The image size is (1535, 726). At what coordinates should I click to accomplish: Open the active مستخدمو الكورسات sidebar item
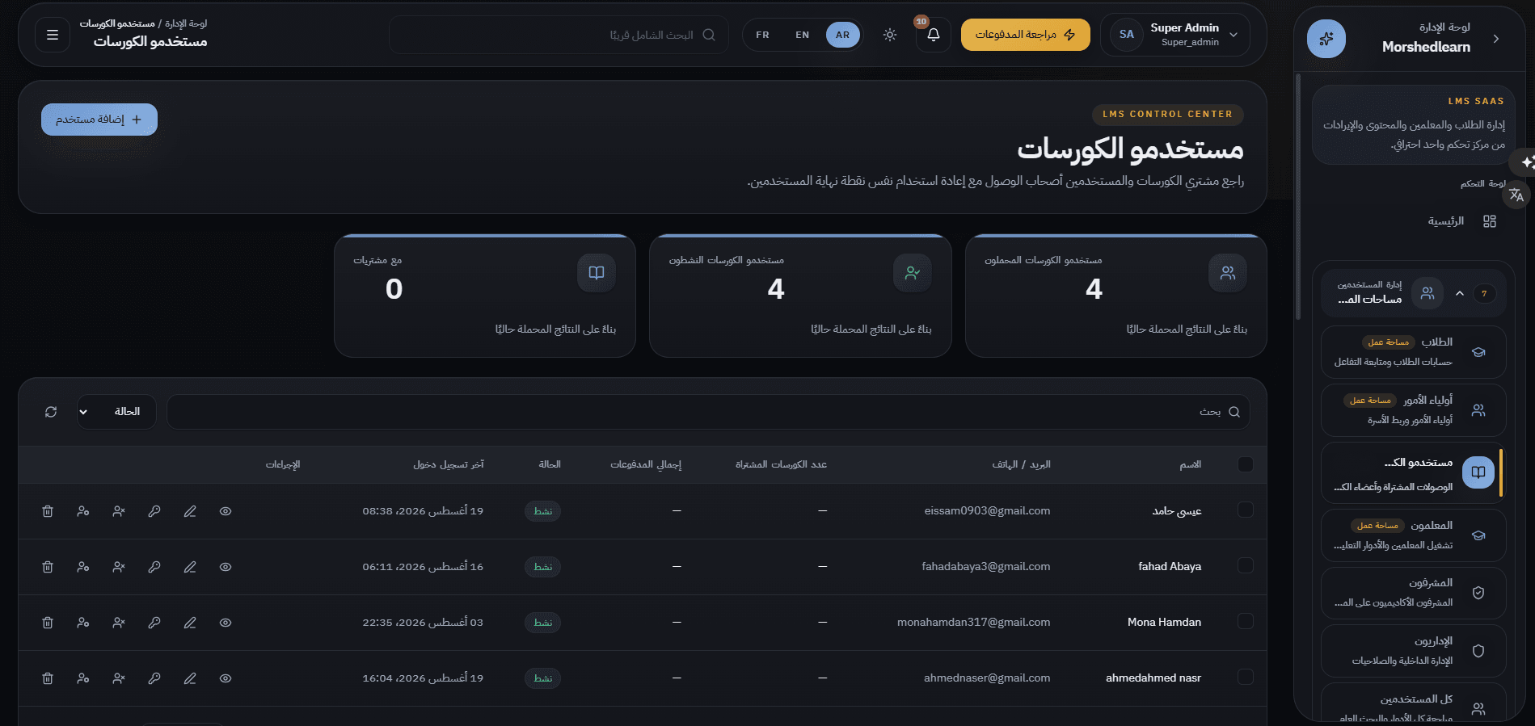click(x=1413, y=473)
